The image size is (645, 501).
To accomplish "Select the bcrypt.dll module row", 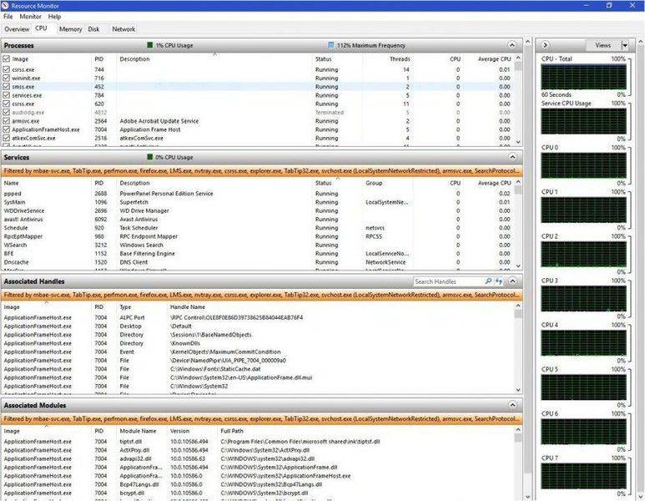I will point(258,493).
